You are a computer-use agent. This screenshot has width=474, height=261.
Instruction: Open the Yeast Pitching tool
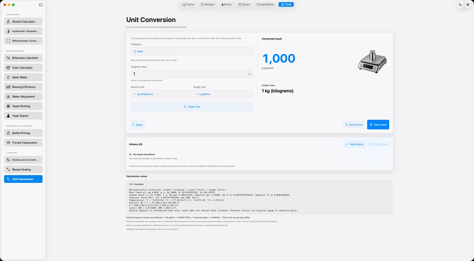pos(23,106)
